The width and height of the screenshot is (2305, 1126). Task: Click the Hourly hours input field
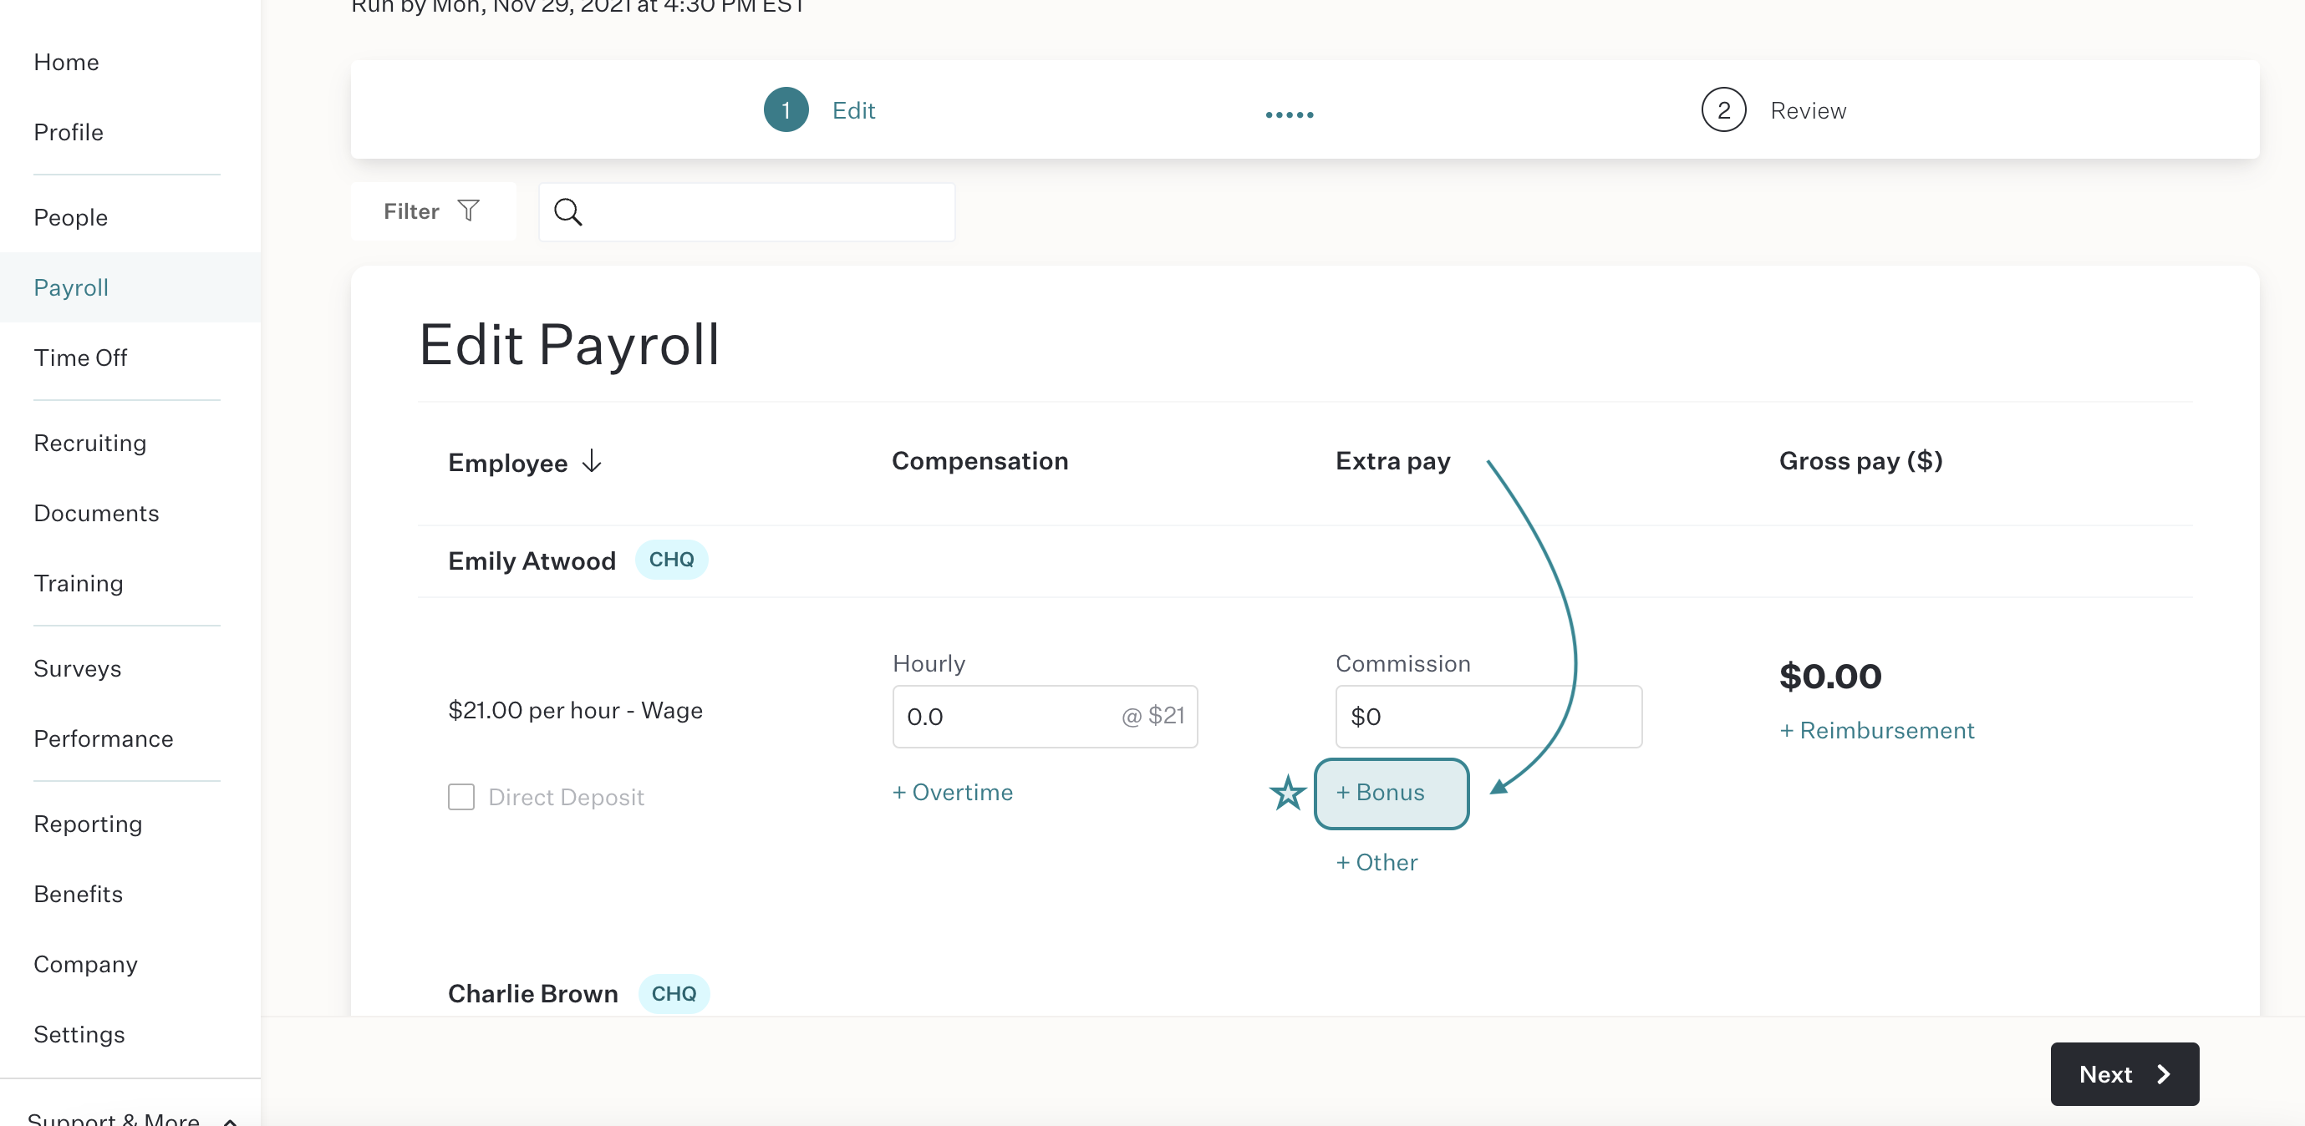(1044, 717)
